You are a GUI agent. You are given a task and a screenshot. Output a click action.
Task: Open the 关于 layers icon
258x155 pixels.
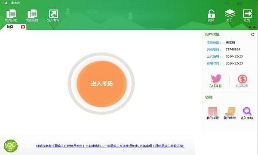pyautogui.click(x=230, y=15)
